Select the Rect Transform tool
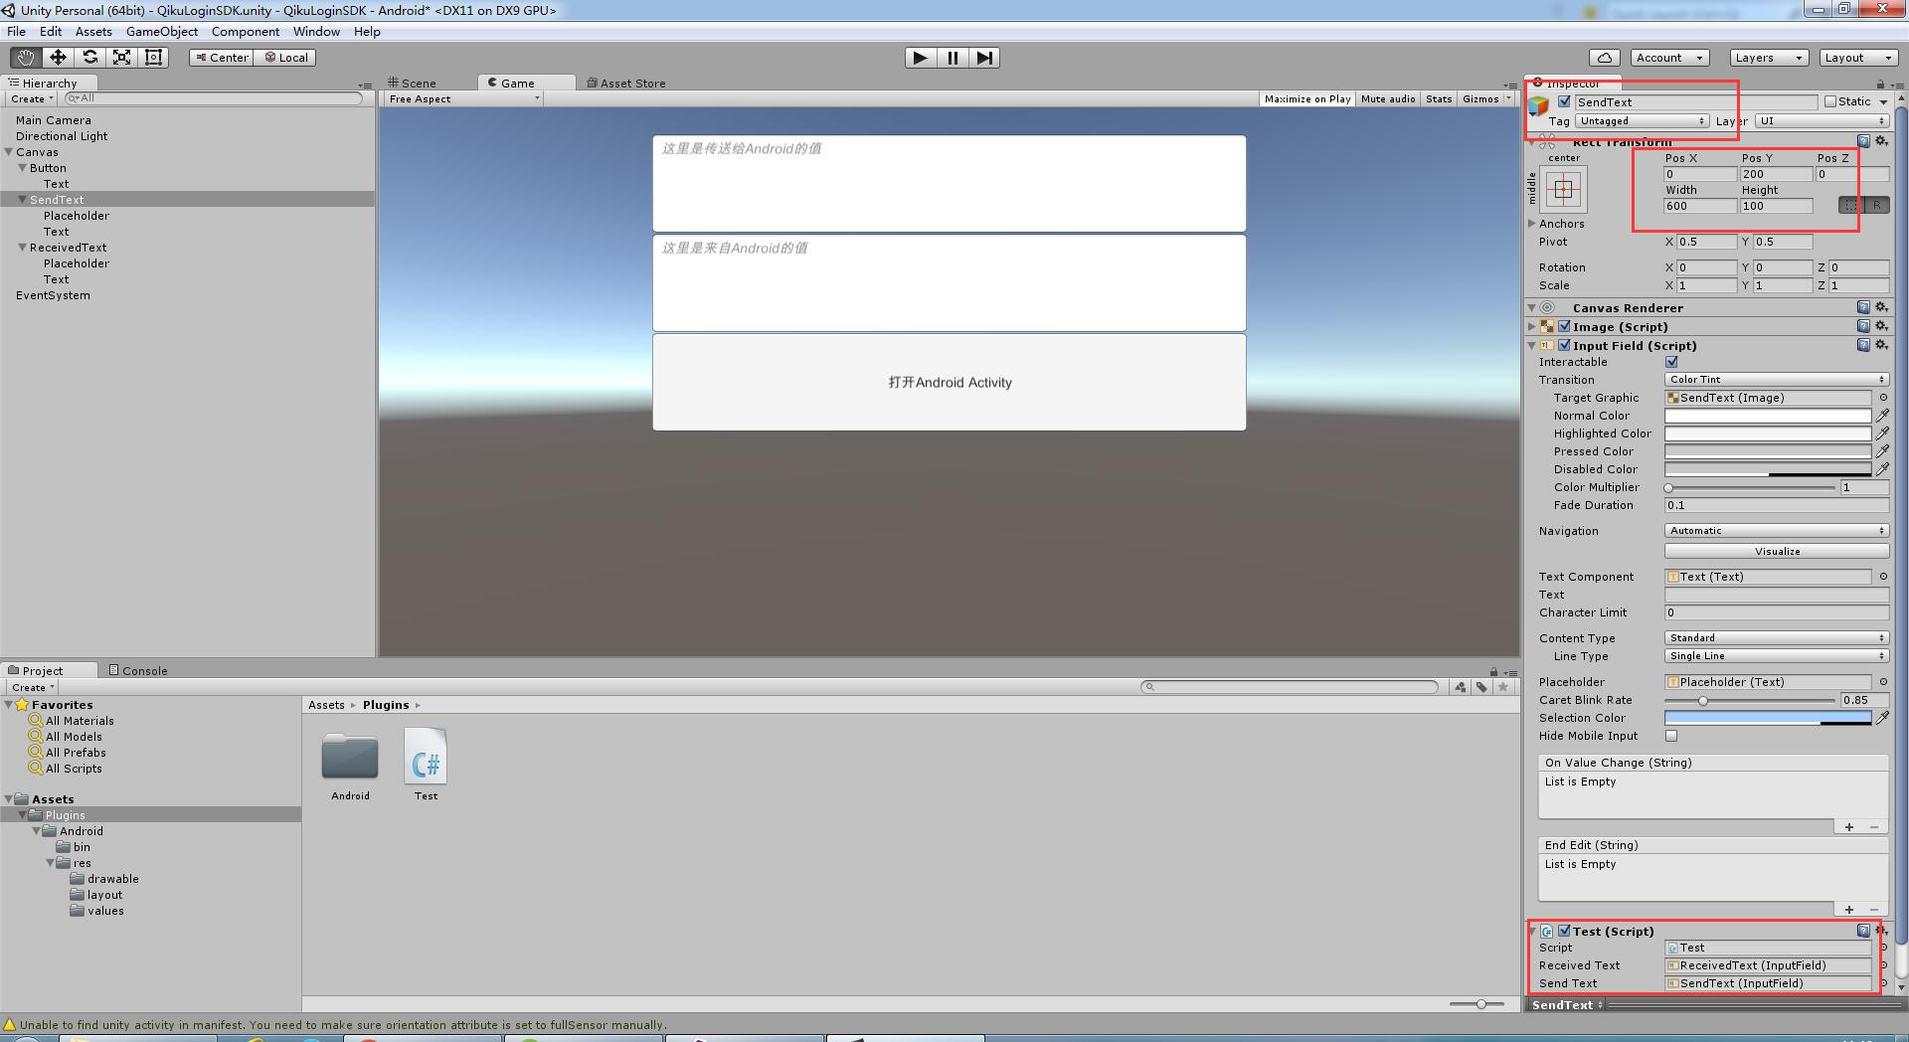The height and width of the screenshot is (1042, 1909). click(153, 58)
